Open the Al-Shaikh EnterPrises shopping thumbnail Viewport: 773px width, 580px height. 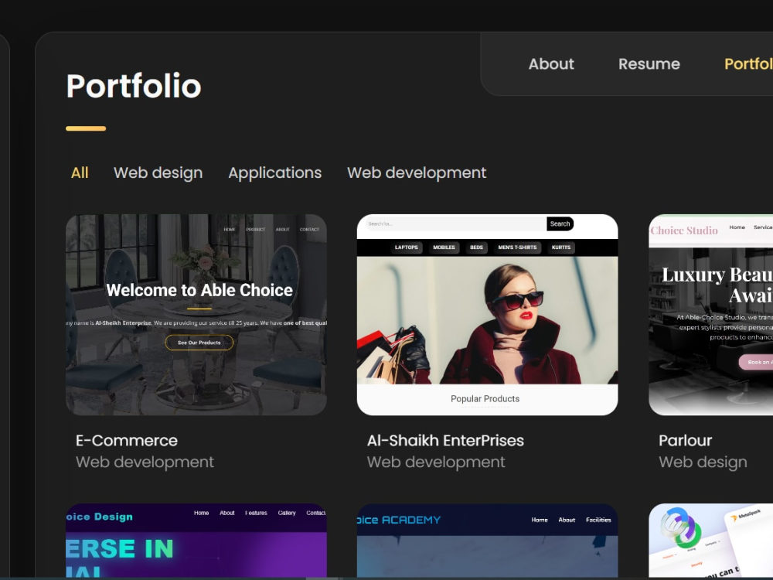487,315
